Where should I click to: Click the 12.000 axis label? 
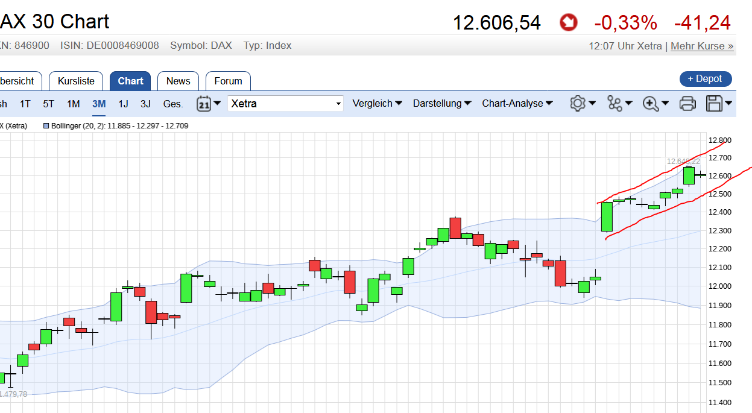720,286
